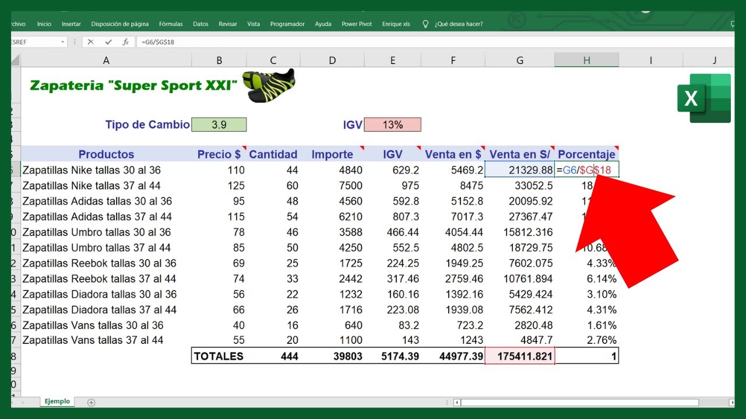746x419 pixels.
Task: Open the Fórmulas ribbon tab
Action: point(171,24)
